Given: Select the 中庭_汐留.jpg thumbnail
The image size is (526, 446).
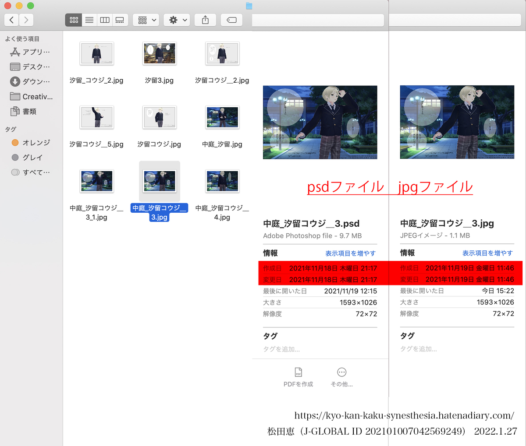Looking at the screenshot, I should click(222, 117).
